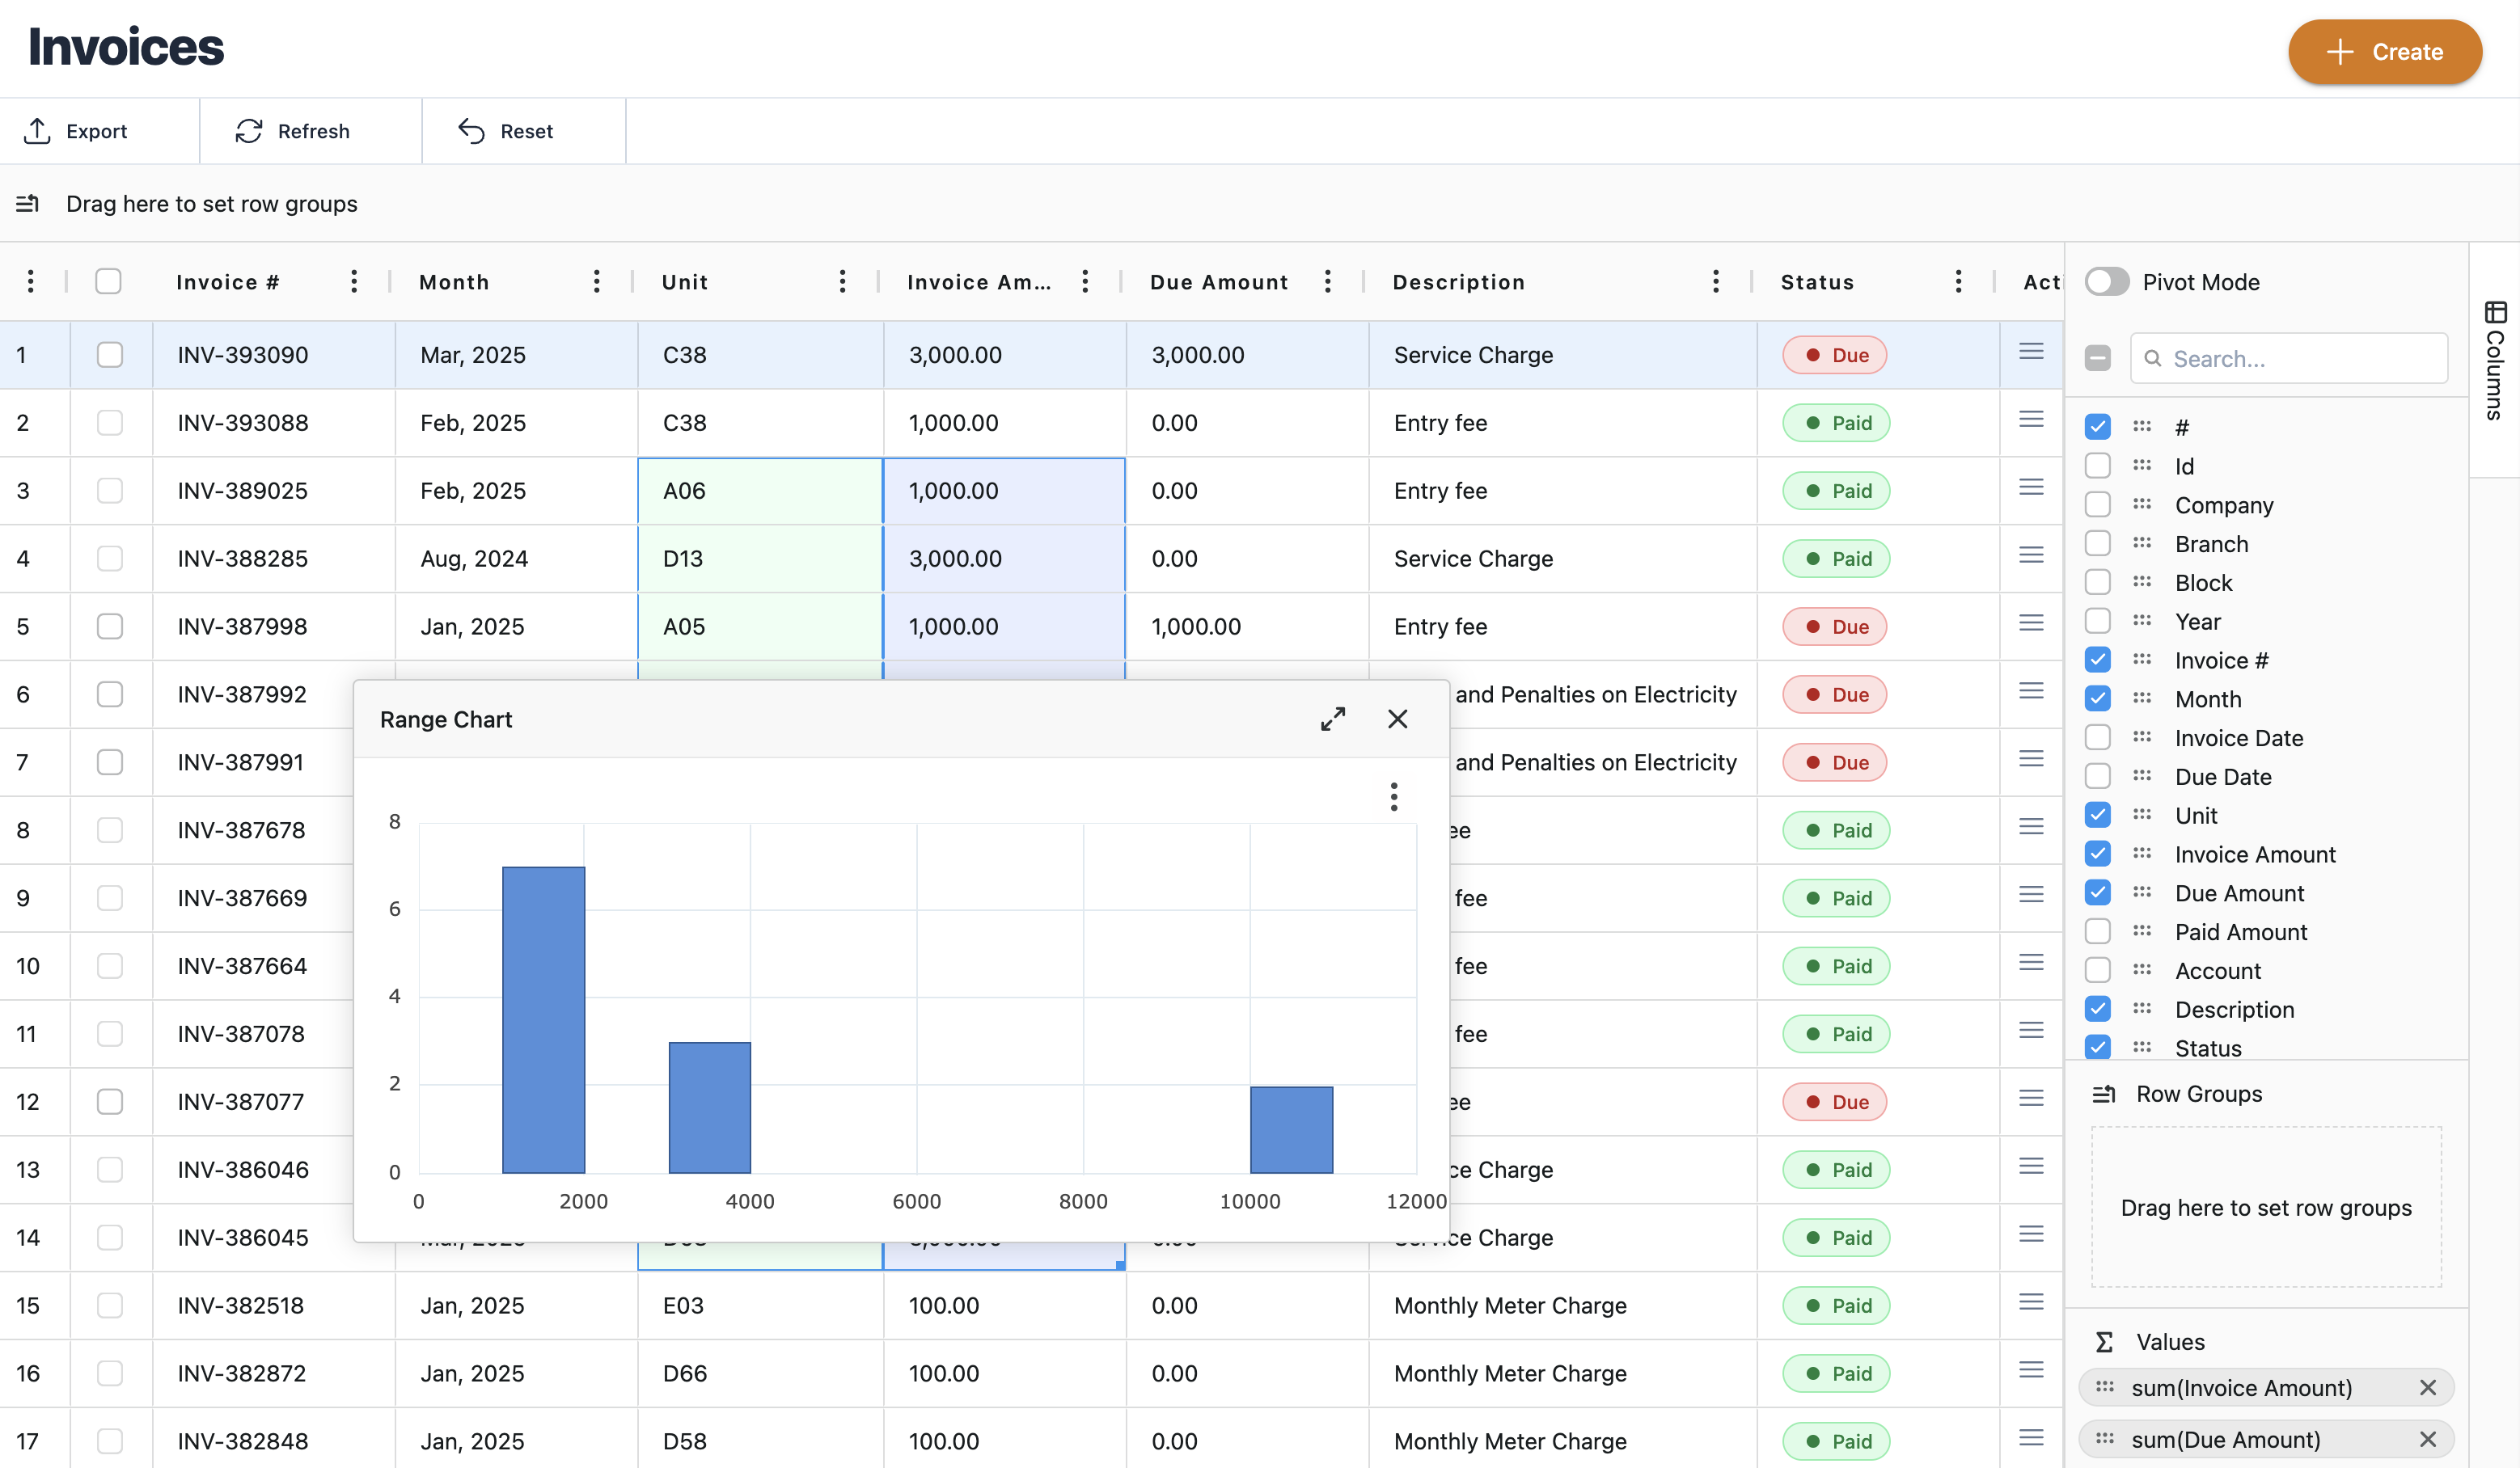The width and height of the screenshot is (2520, 1468).
Task: Uncheck the Month column checkbox
Action: (x=2097, y=698)
